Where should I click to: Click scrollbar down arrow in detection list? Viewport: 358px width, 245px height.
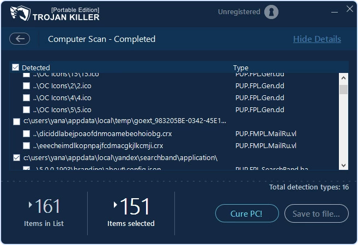343,165
